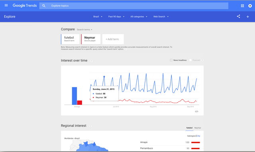
Task: Open the Google apps grid
Action: 242,6
